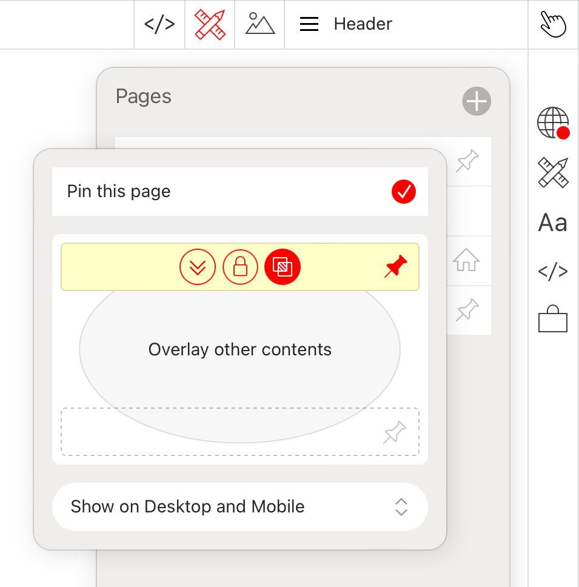The width and height of the screenshot is (579, 587).
Task: Click the Overlay other contents ellipse area
Action: (x=240, y=349)
